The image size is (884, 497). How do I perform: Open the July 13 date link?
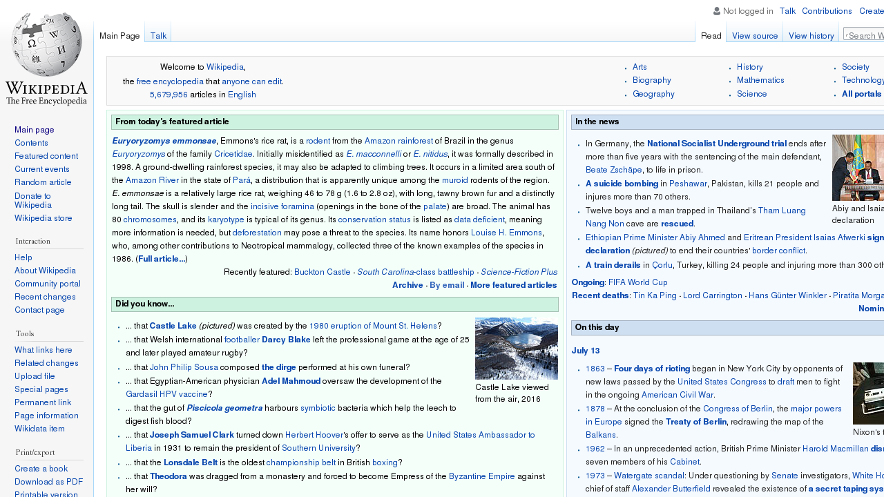(586, 351)
